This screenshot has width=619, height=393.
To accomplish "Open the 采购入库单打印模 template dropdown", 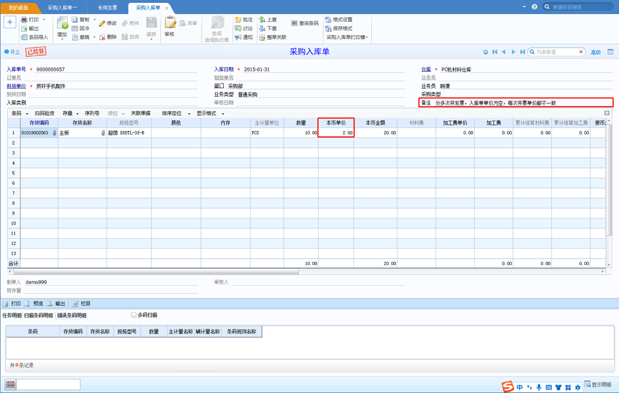I will (347, 37).
